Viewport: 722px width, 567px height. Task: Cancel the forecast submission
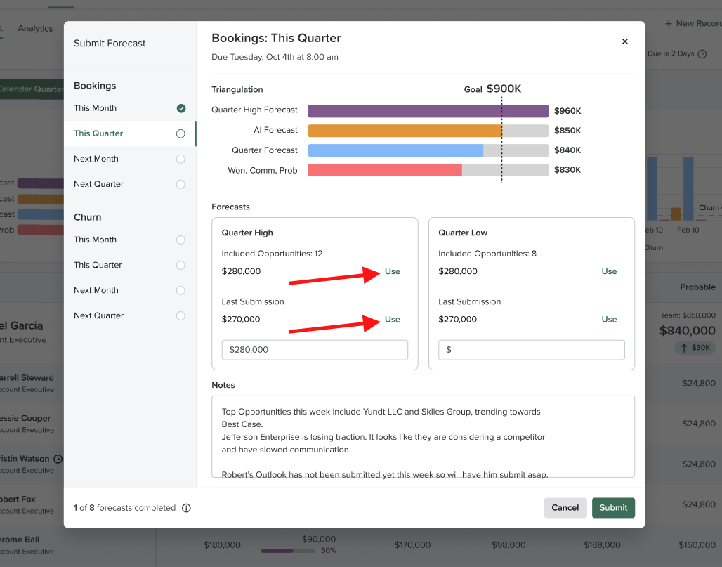(565, 508)
